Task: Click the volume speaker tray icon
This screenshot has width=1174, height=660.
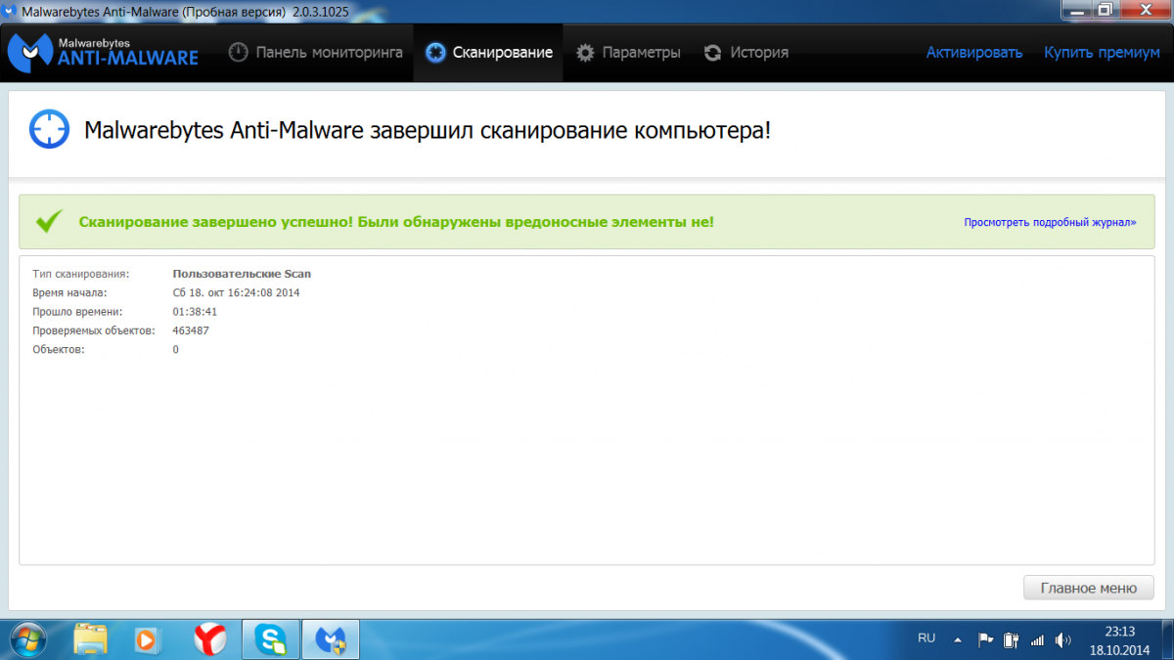Action: pyautogui.click(x=1063, y=639)
